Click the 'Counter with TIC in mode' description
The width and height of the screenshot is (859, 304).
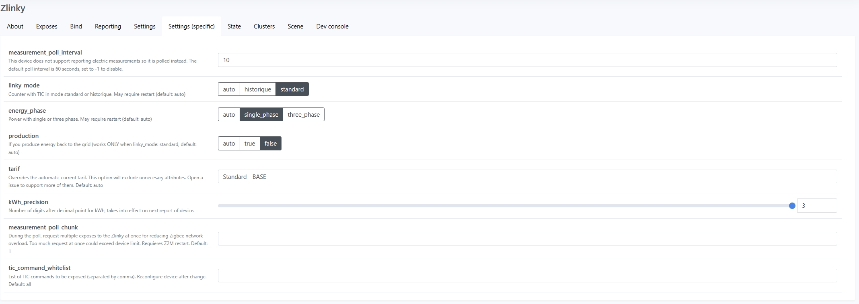(97, 94)
